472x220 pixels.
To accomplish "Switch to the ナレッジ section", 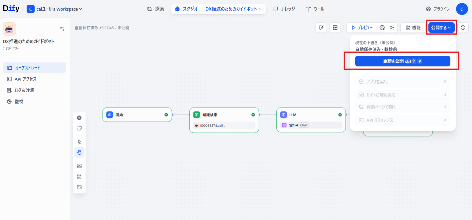I will pos(284,9).
